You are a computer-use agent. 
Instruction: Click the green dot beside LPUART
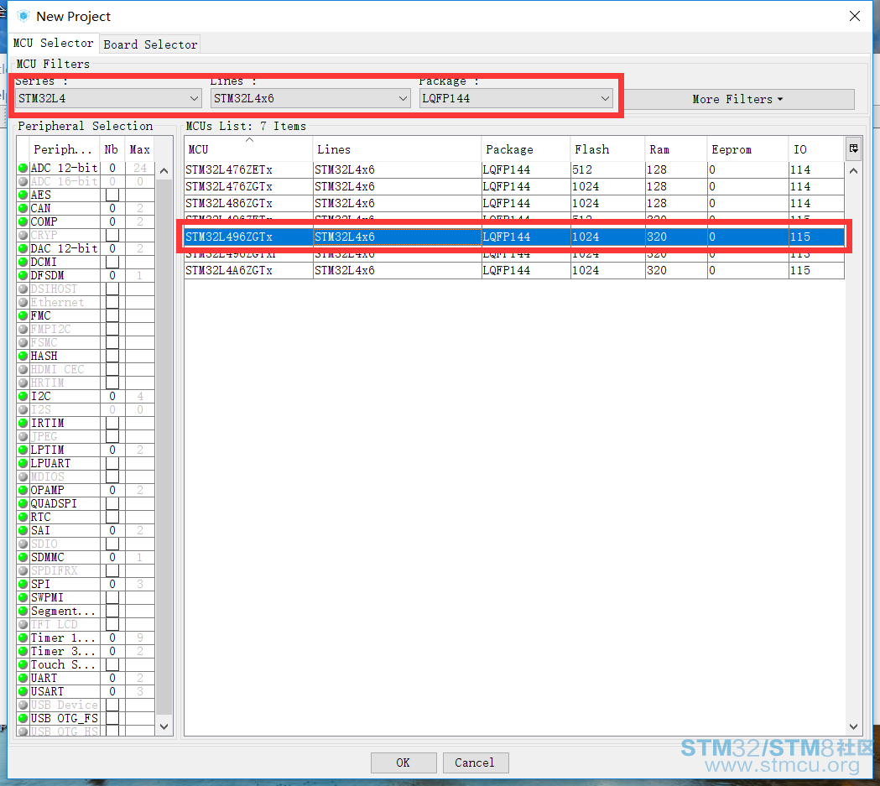pyautogui.click(x=23, y=463)
